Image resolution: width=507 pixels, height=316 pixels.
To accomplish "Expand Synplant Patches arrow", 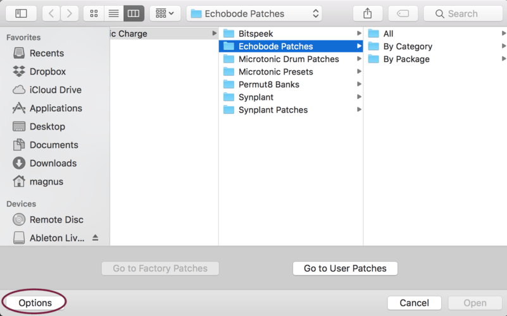I will click(359, 109).
